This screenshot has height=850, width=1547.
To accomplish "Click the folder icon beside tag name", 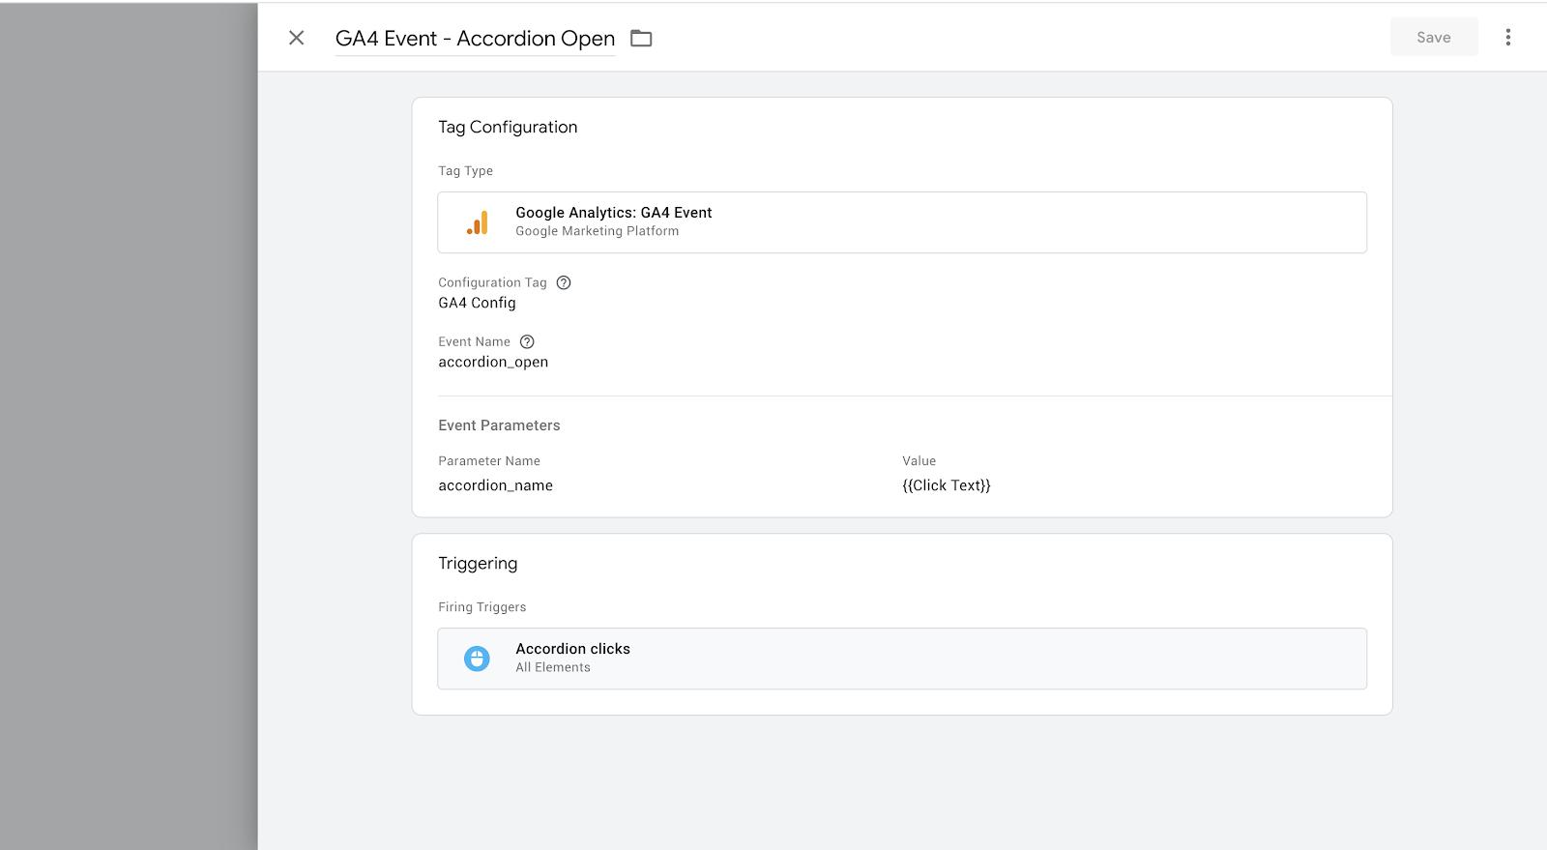I will coord(641,39).
